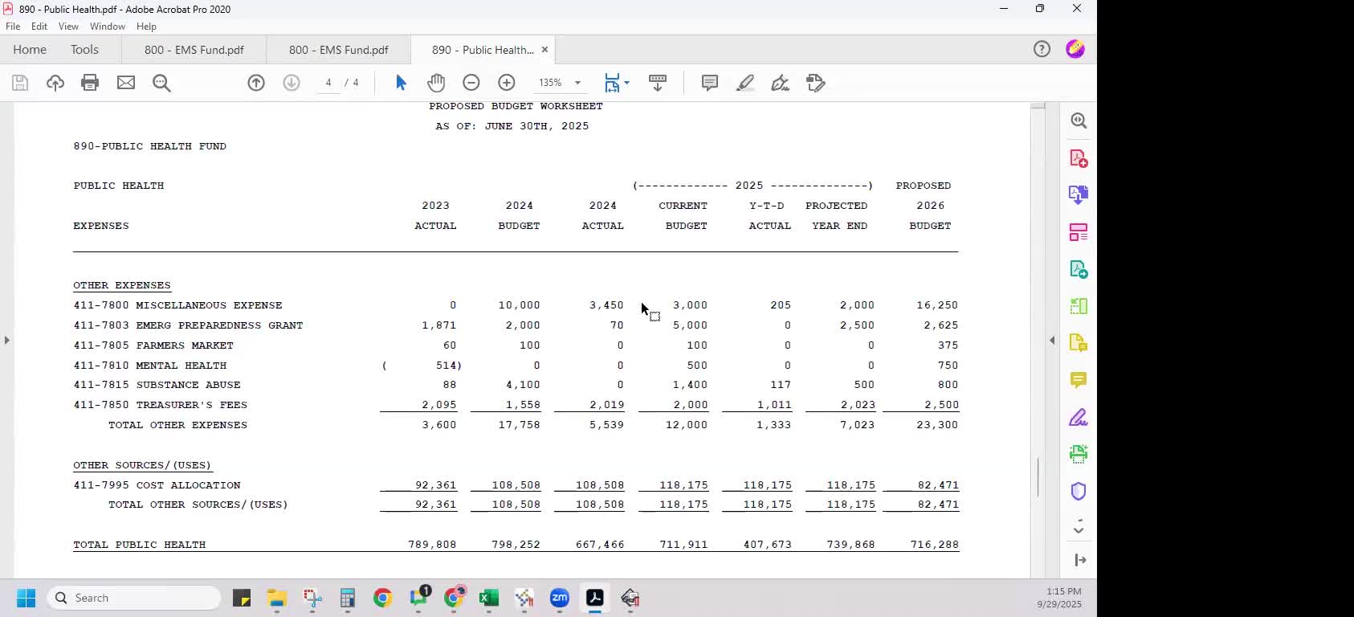This screenshot has height=617, width=1354.
Task: Open the Help menu
Action: [146, 27]
